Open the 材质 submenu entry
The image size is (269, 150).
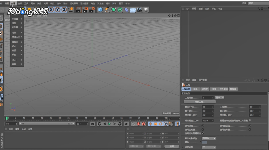pos(17,51)
